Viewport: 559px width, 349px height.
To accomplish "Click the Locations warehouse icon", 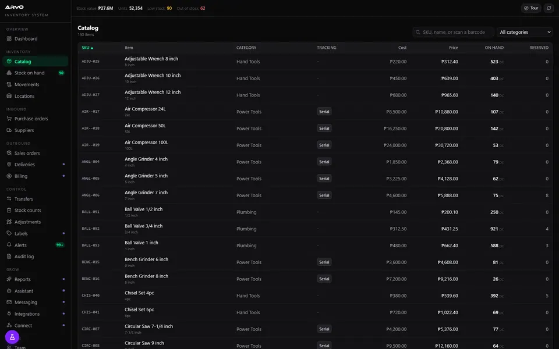I will click(9, 96).
